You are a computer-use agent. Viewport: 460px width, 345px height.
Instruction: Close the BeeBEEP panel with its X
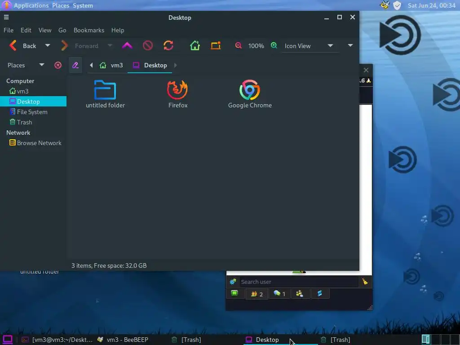pyautogui.click(x=366, y=70)
